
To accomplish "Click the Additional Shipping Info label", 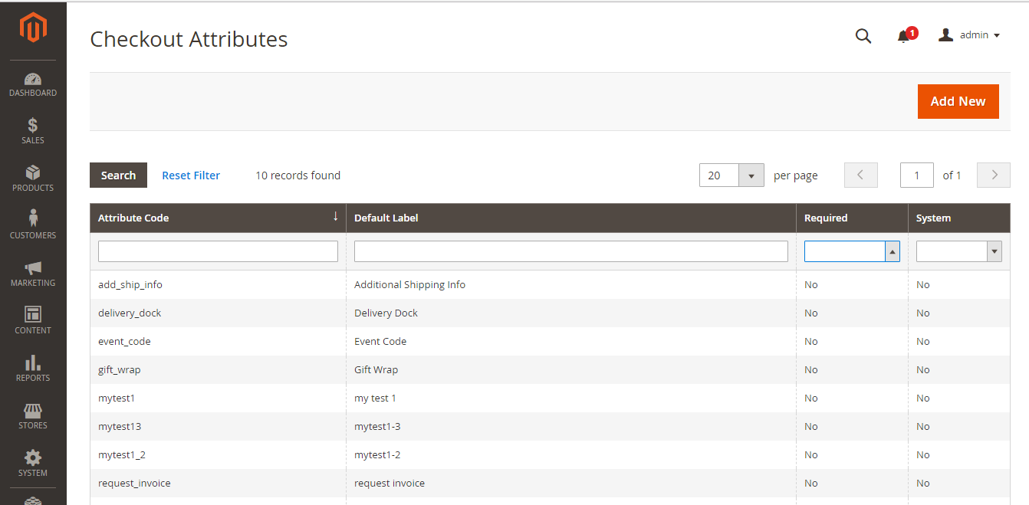I will click(x=409, y=284).
